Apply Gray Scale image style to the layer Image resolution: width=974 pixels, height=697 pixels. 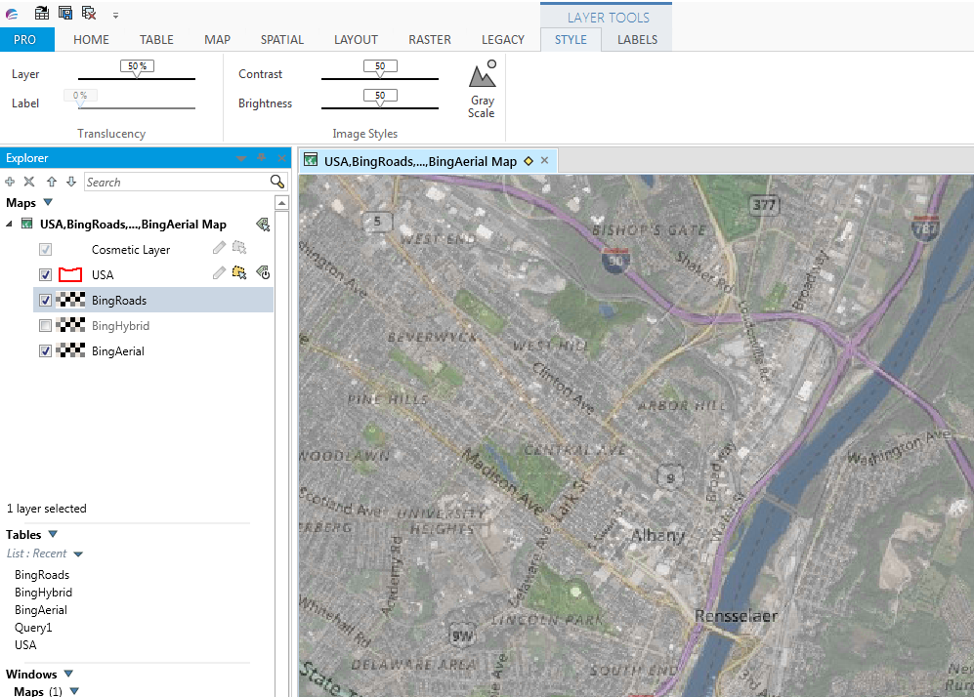click(482, 86)
